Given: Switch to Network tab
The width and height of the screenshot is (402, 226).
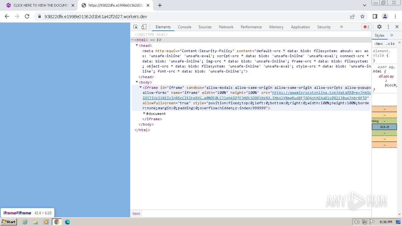Looking at the screenshot, I should (x=226, y=27).
